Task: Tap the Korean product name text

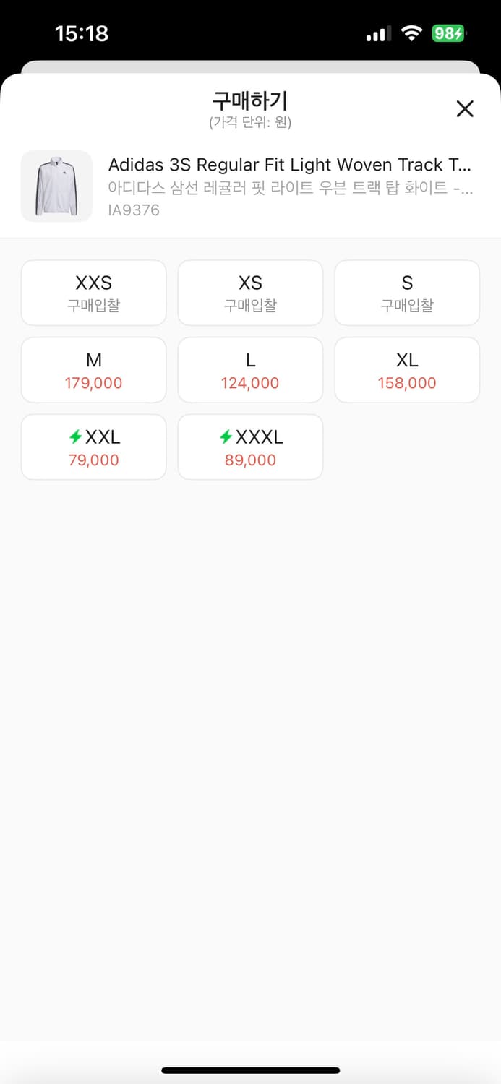Action: point(289,188)
